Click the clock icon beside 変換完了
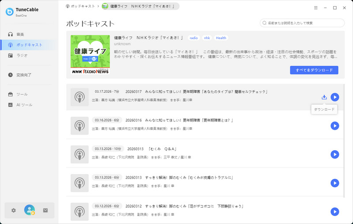Image resolution: width=353 pixels, height=224 pixels. pos(10,75)
